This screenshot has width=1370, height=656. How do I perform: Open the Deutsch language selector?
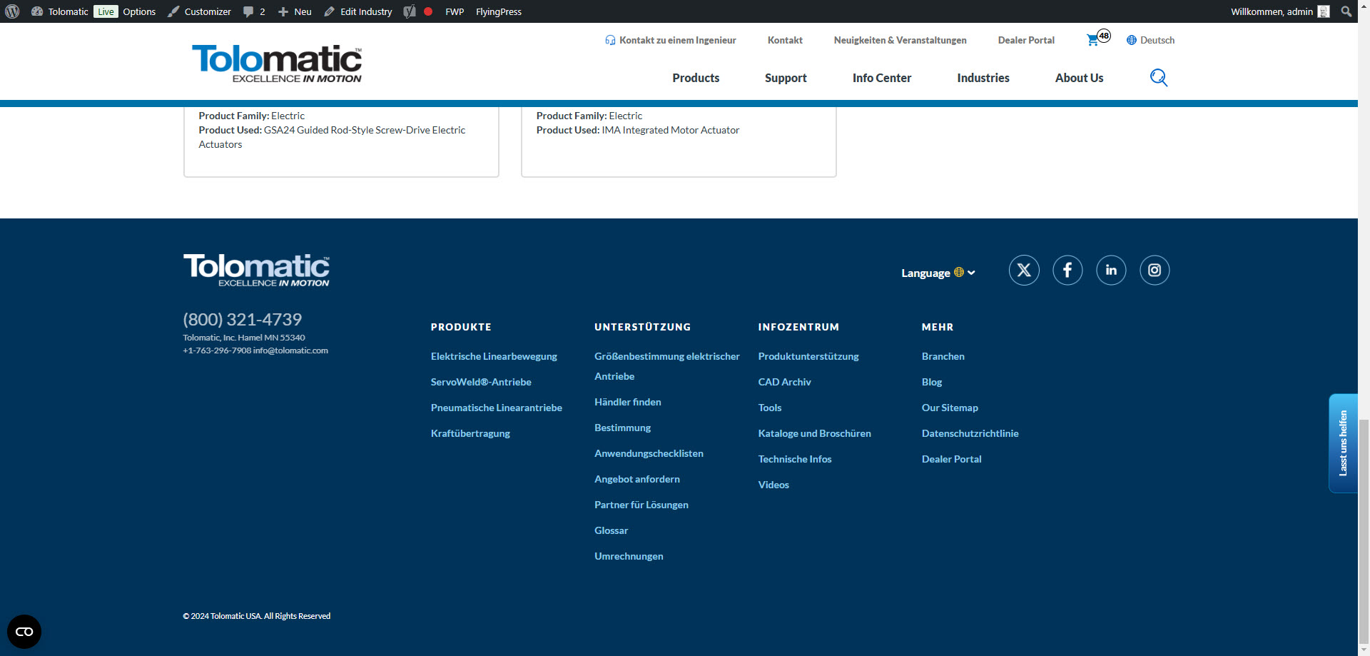pyautogui.click(x=1150, y=40)
